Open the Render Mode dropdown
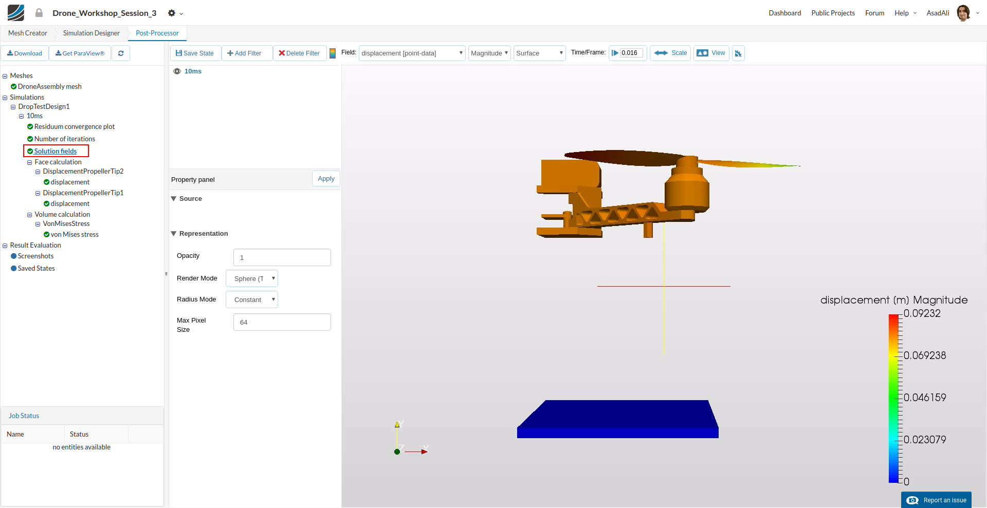This screenshot has height=508, width=987. coord(252,279)
